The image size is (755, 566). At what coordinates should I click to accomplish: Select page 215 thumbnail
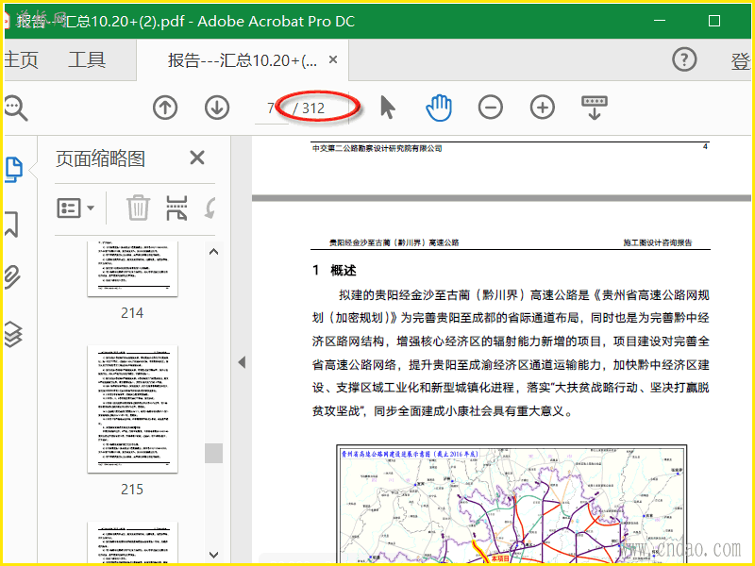point(132,408)
